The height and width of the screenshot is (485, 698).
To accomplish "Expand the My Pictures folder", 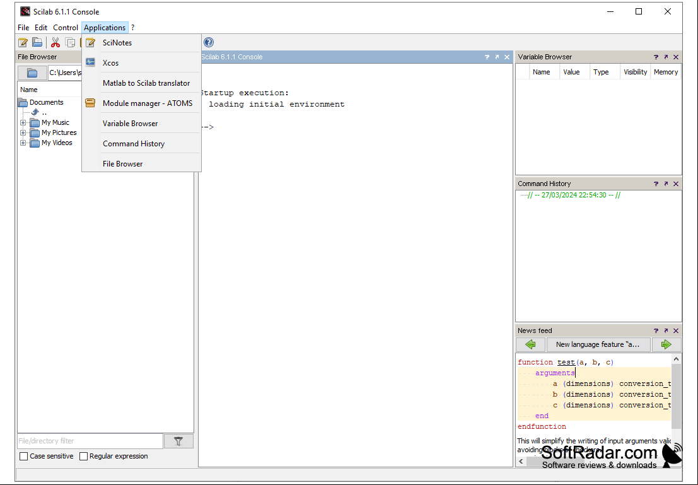I will 23,132.
